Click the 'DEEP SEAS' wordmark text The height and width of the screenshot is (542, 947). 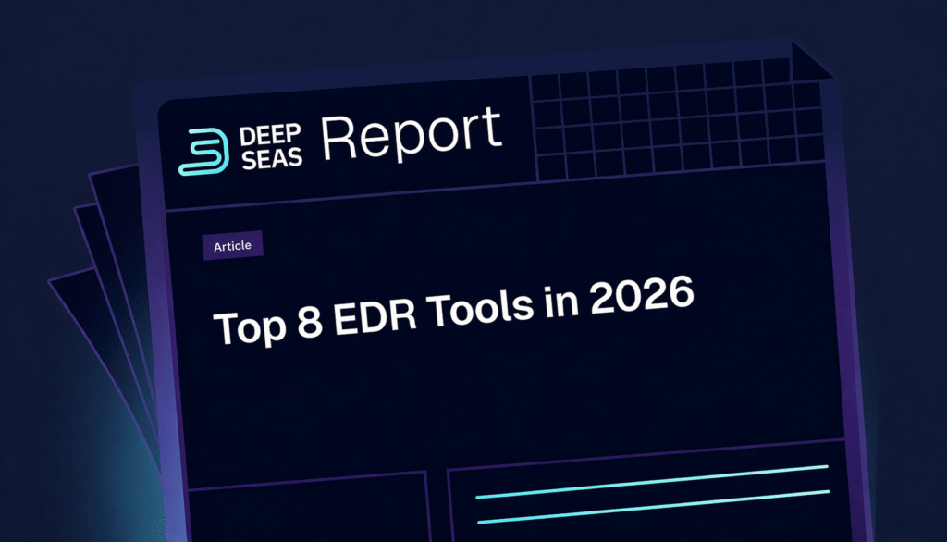(x=271, y=146)
